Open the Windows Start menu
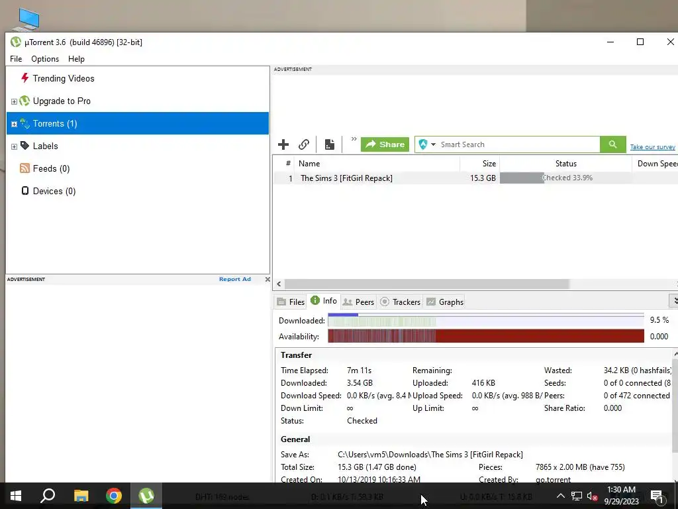The height and width of the screenshot is (509, 678). pos(16,496)
